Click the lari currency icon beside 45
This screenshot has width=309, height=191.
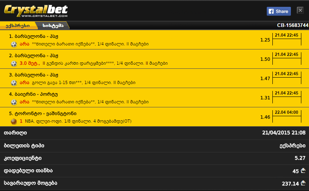coord(303,170)
